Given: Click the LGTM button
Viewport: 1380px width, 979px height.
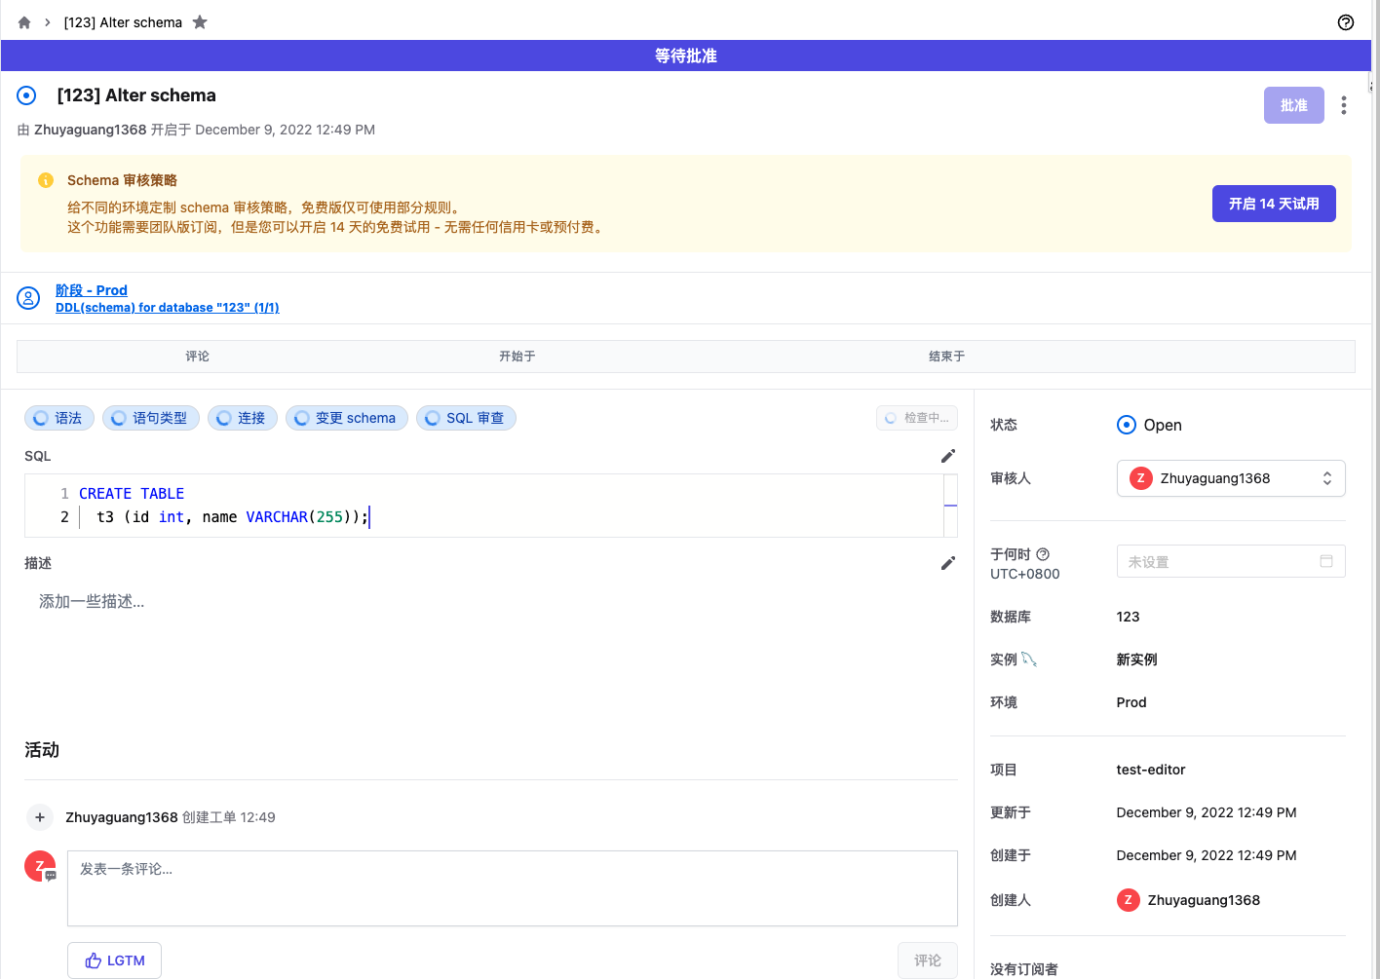Looking at the screenshot, I should (114, 960).
